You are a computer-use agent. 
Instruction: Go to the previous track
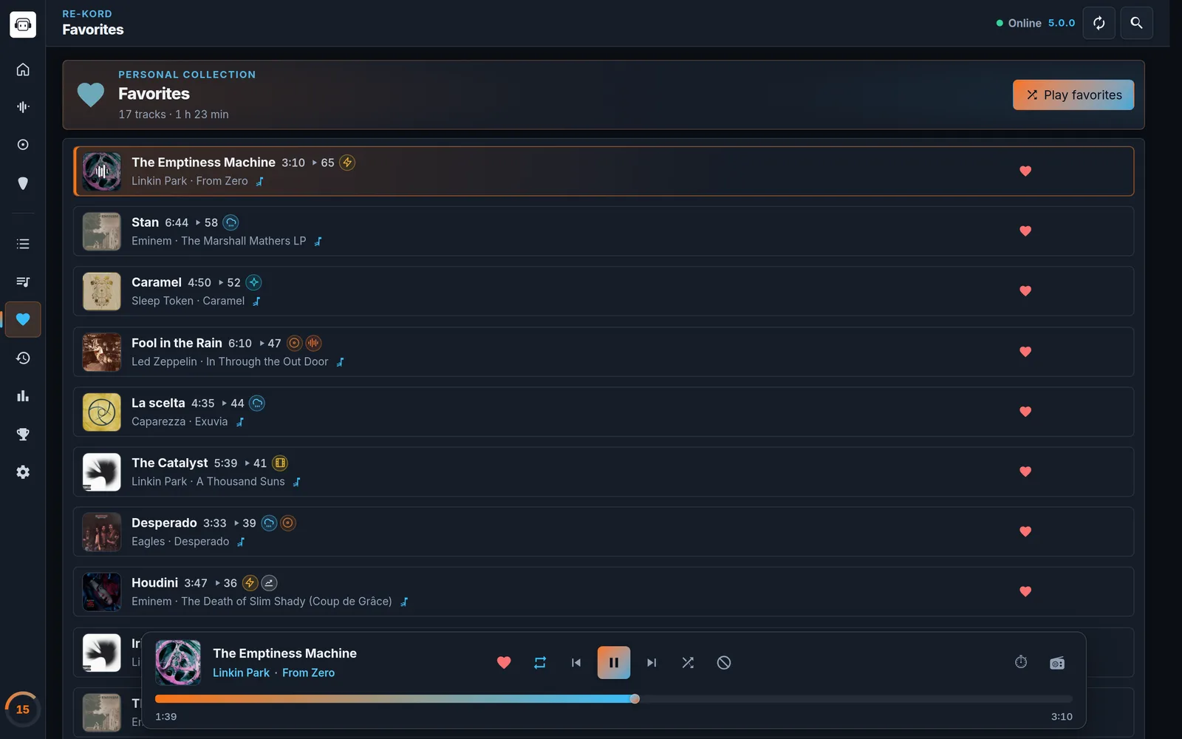(x=576, y=663)
